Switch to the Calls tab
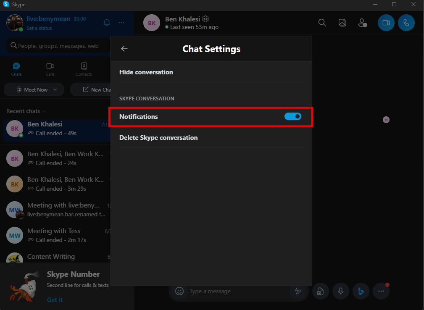The height and width of the screenshot is (310, 424). (x=50, y=68)
